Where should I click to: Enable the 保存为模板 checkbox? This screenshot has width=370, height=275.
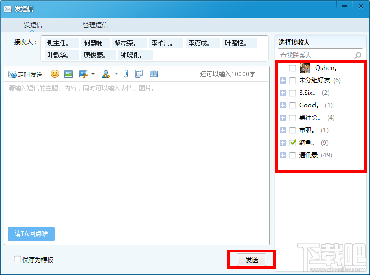[17, 259]
